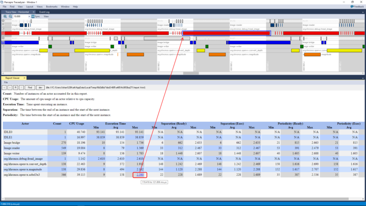This screenshot has height=206, width=366.
Task: Open the Bookmarks menu
Action: tap(52, 7)
